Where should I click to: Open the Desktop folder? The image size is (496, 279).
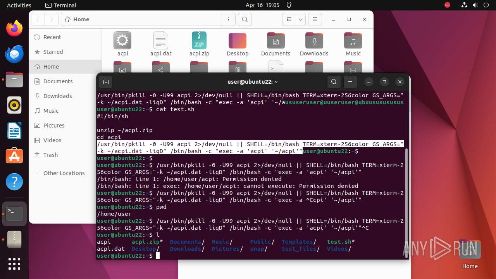point(238,45)
